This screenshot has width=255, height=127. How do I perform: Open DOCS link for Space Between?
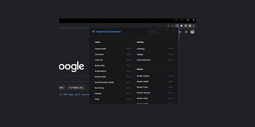pos(171,60)
